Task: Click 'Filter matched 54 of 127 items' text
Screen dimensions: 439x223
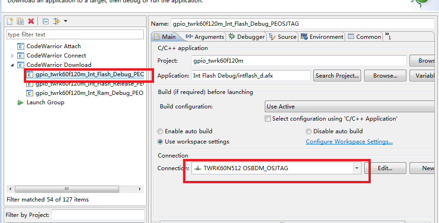Action: pyautogui.click(x=48, y=200)
